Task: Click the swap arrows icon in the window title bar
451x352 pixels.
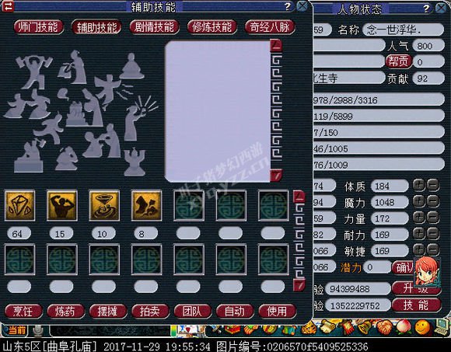Action: coord(8,6)
